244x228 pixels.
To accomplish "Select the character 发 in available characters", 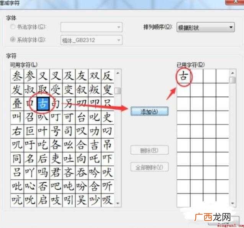I will point(17,90).
